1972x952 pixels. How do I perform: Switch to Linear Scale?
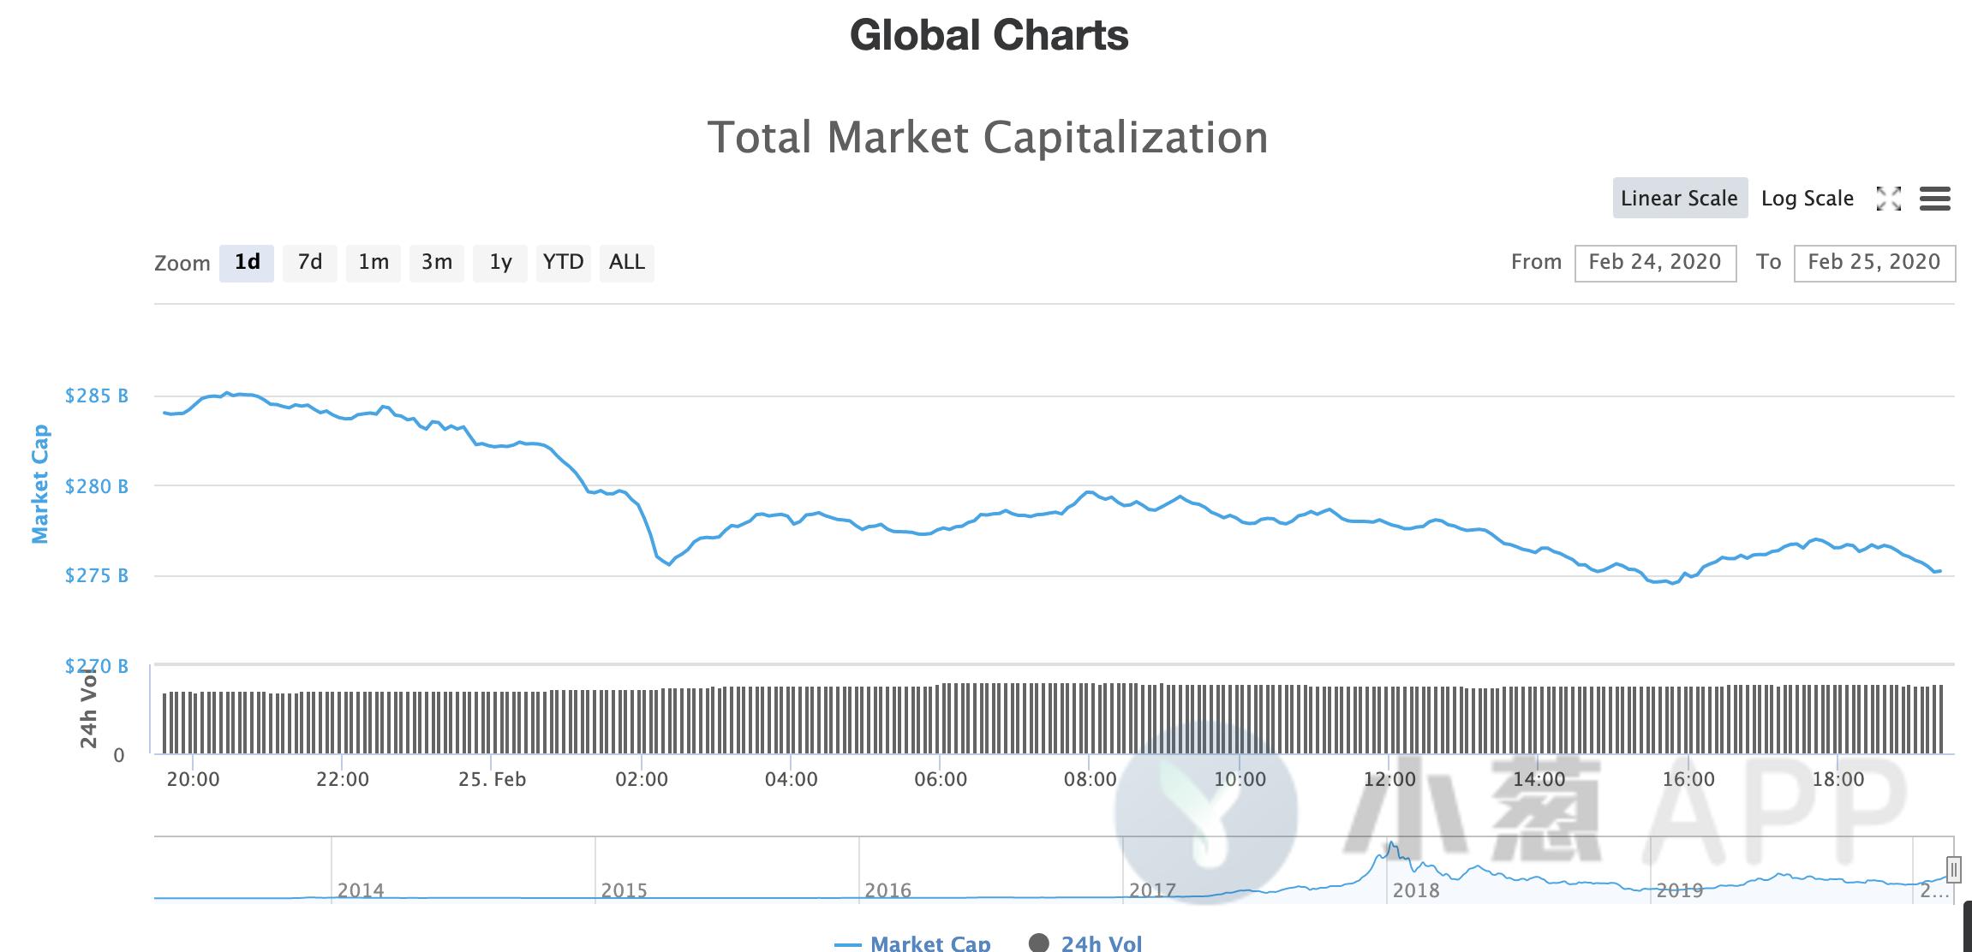click(x=1679, y=199)
